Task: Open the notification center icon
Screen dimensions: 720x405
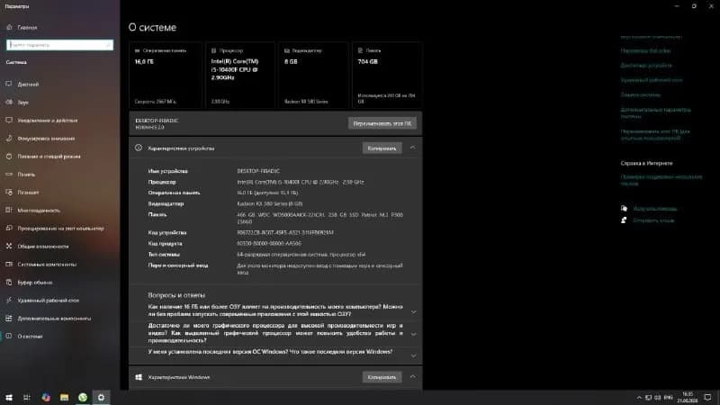Action: 708,397
